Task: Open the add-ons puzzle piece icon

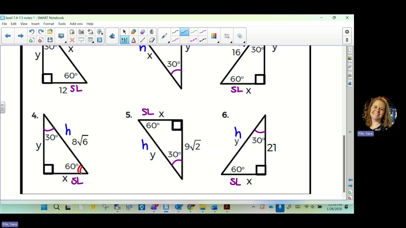Action: 112,36
